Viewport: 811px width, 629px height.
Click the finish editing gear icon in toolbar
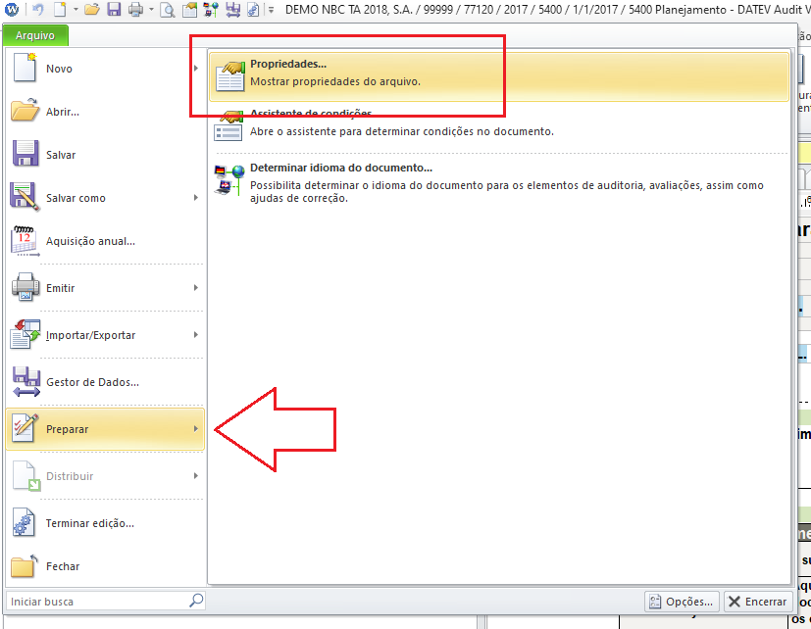click(253, 9)
